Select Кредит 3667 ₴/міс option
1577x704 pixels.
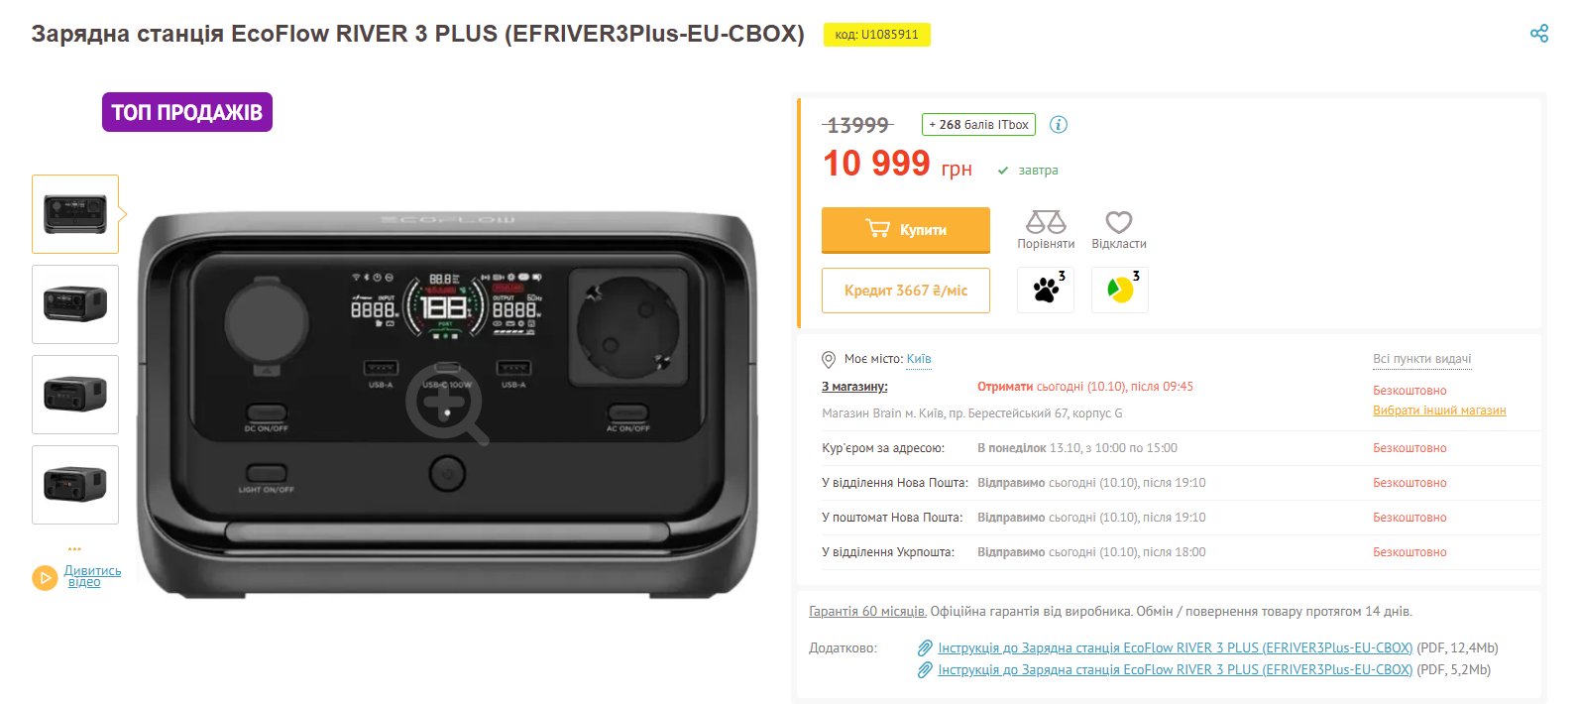(906, 291)
